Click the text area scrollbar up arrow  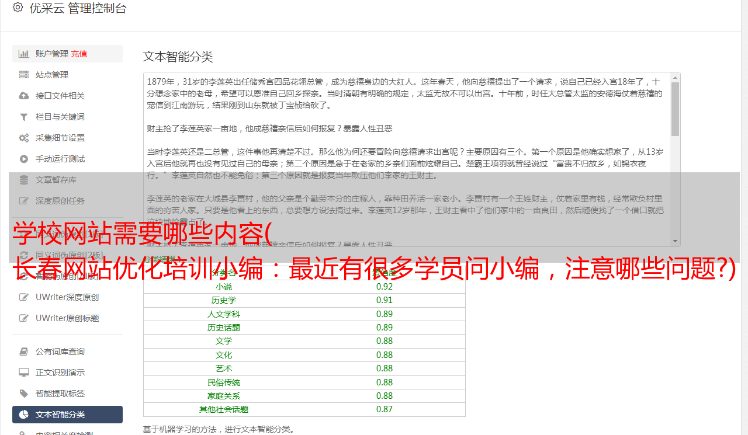[x=676, y=78]
